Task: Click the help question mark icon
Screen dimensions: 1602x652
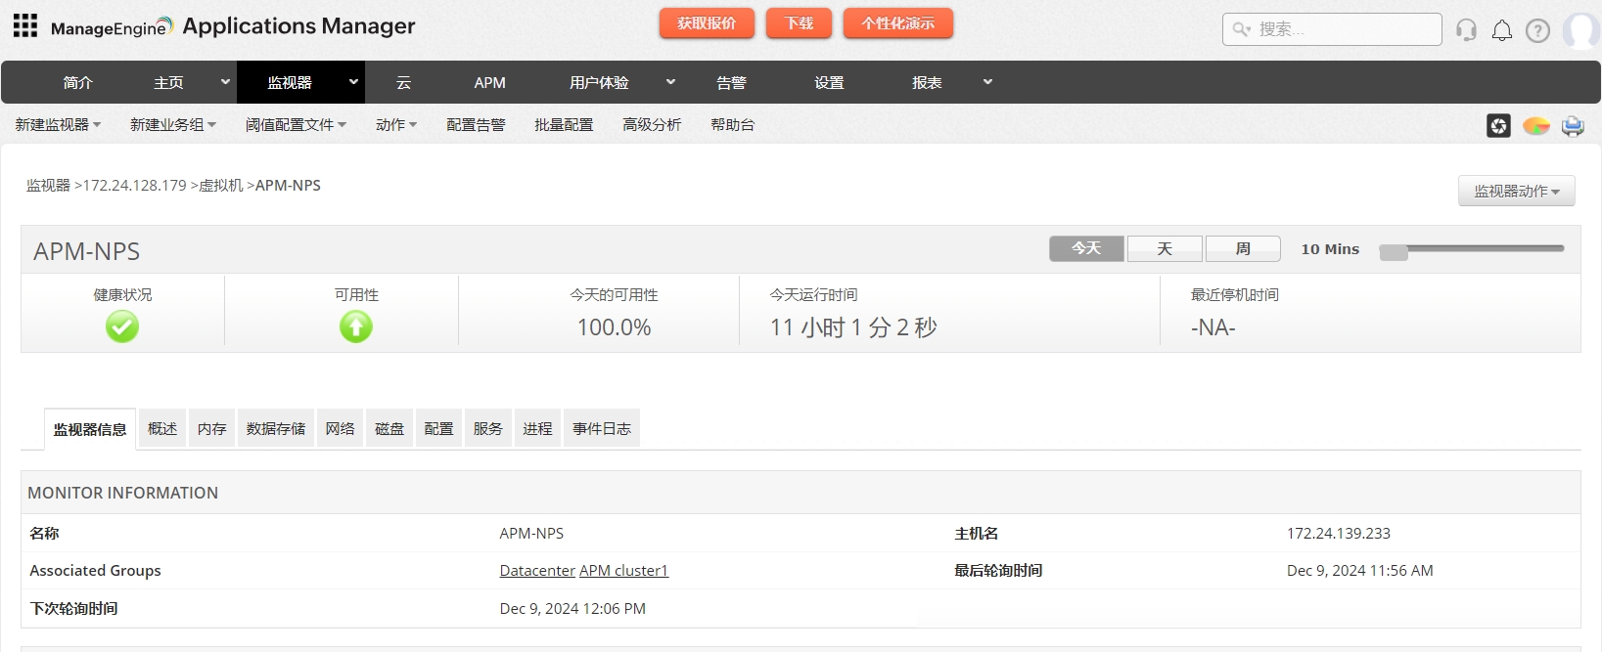Action: click(x=1537, y=30)
